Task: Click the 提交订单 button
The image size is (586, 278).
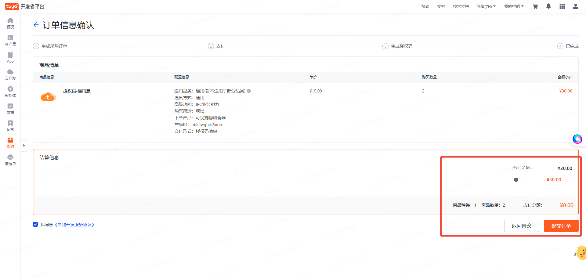Action: [x=561, y=226]
